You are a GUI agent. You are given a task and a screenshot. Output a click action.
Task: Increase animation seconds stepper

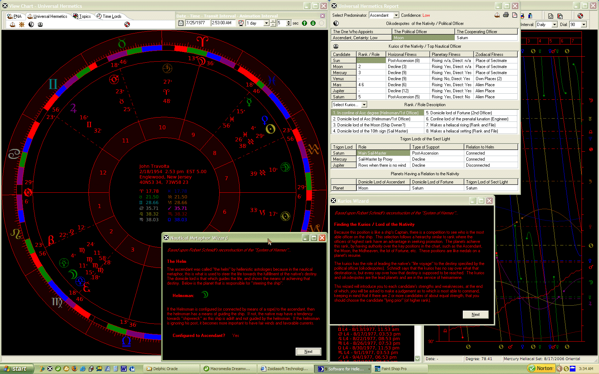click(x=288, y=21)
